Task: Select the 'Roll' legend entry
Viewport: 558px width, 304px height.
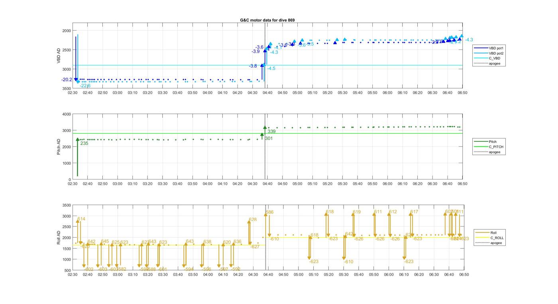Action: (486, 233)
